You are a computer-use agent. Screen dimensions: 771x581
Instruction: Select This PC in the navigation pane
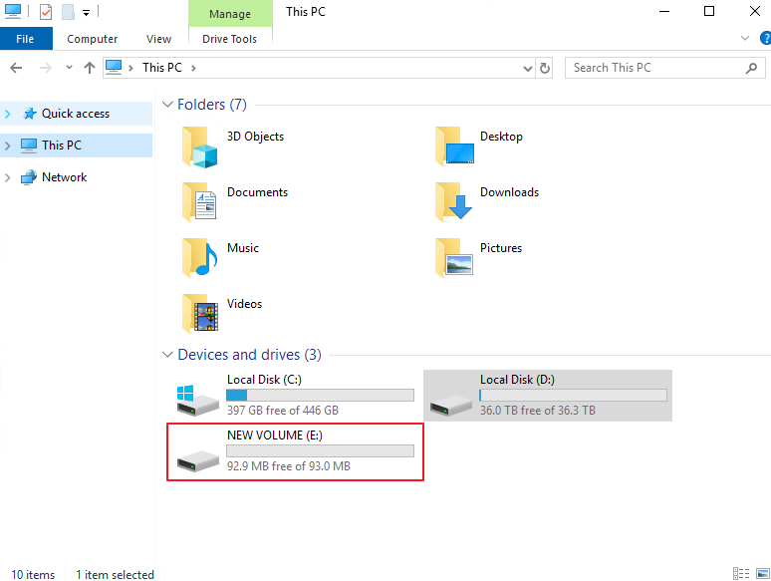[62, 145]
